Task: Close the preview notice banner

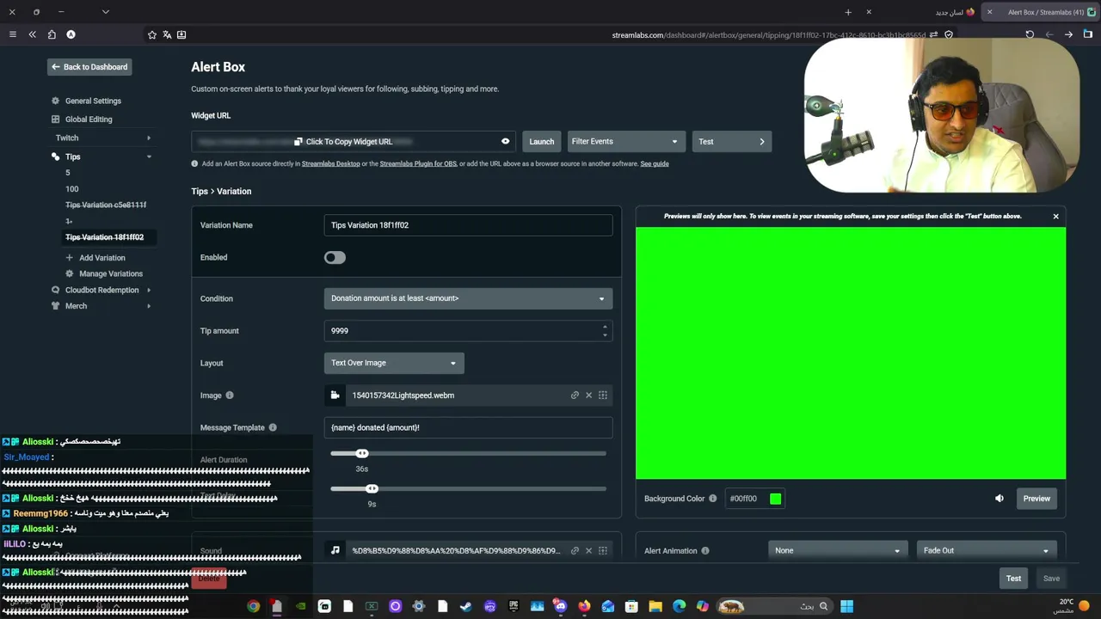Action: tap(1055, 216)
